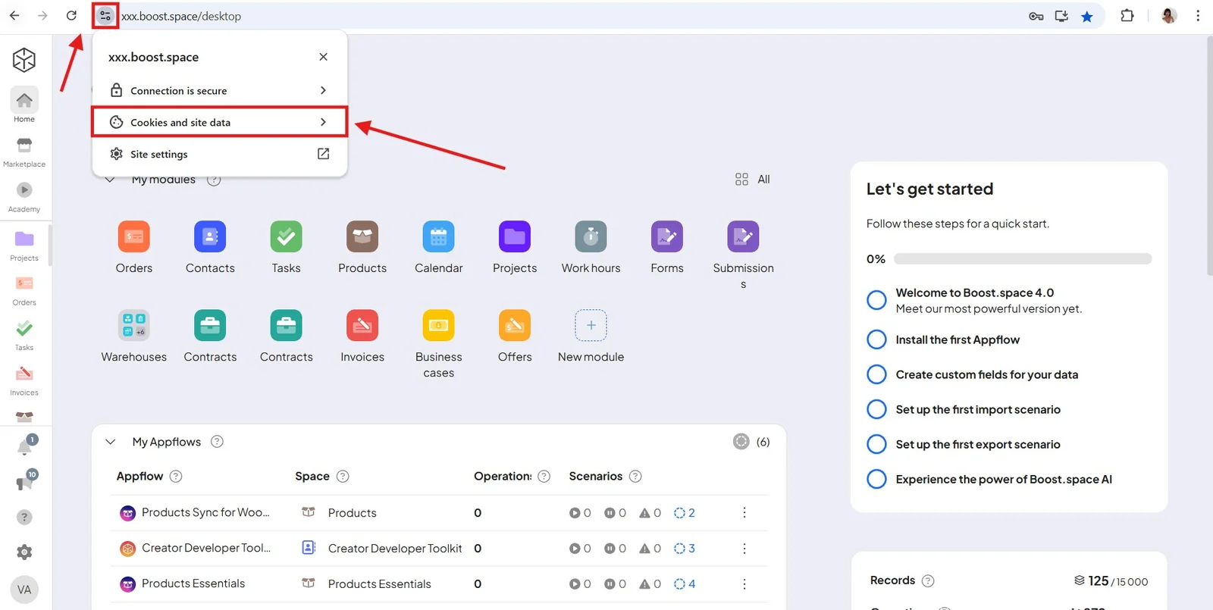1213x610 pixels.
Task: Add a New module
Action: pyautogui.click(x=591, y=336)
